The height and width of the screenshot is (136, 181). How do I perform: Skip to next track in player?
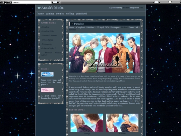pyautogui.click(x=9, y=2)
